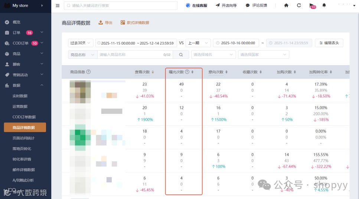Click the green third product thumbnail
The height and width of the screenshot is (199, 359).
(80, 138)
